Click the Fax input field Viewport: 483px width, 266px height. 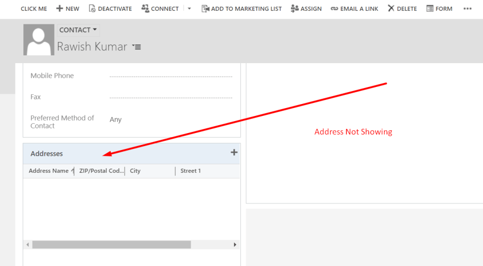(x=171, y=97)
